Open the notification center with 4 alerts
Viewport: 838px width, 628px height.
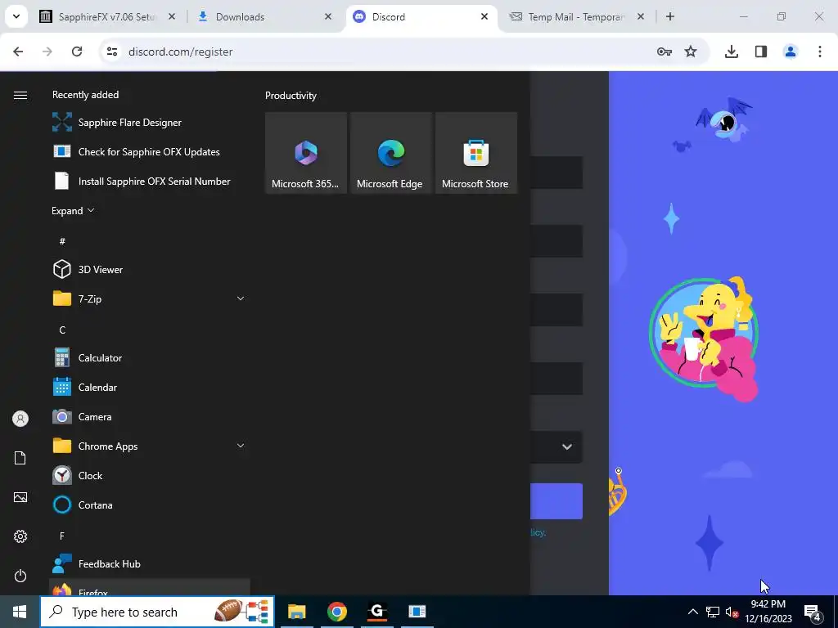point(813,612)
